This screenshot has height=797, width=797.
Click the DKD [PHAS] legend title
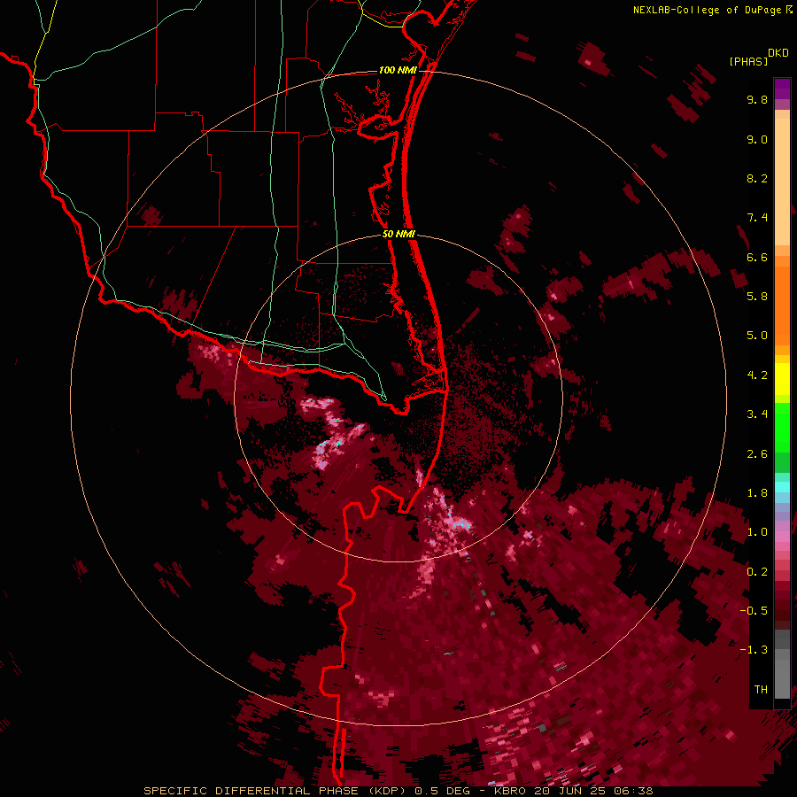pos(759,57)
